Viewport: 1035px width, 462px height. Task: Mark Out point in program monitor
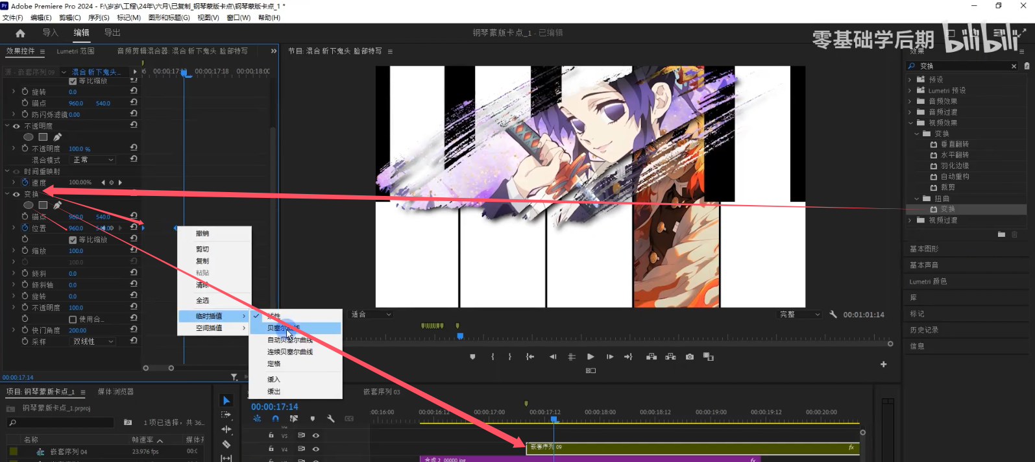[510, 357]
